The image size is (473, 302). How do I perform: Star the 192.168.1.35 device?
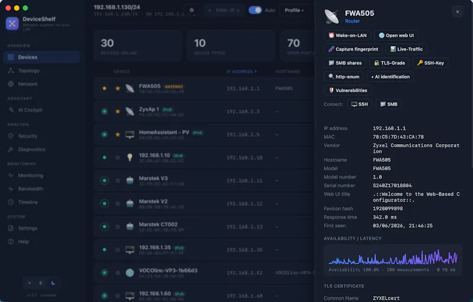tap(118, 249)
